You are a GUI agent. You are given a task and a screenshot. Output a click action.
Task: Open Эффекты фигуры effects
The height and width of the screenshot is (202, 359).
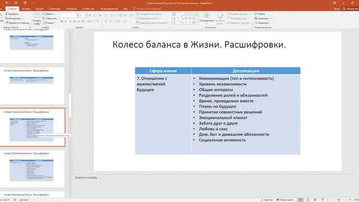tap(238, 23)
